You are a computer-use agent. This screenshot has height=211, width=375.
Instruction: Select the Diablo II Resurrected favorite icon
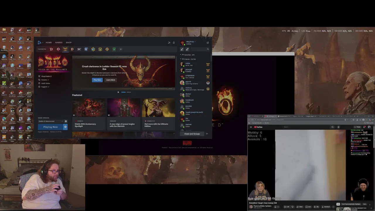(65, 49)
